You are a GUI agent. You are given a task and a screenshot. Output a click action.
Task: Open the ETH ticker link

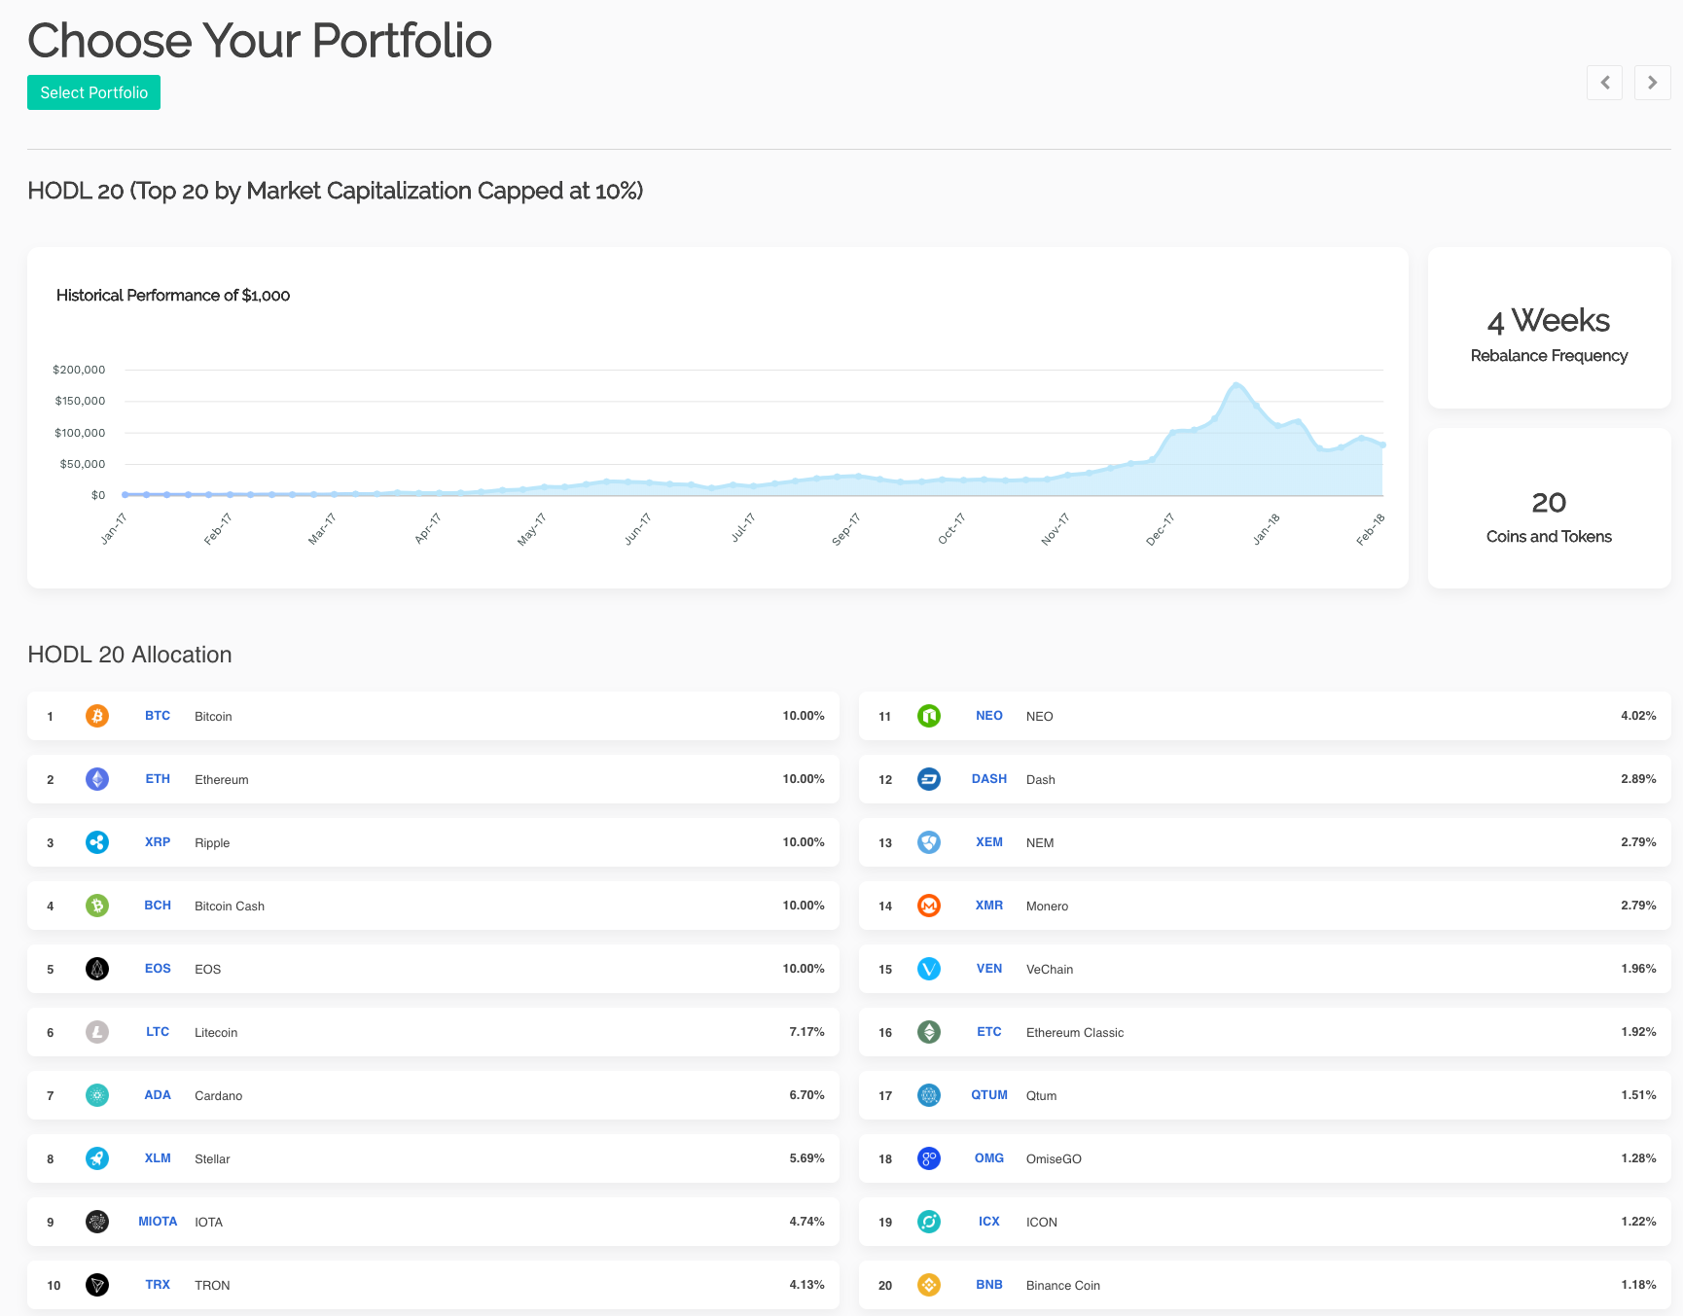click(x=158, y=779)
